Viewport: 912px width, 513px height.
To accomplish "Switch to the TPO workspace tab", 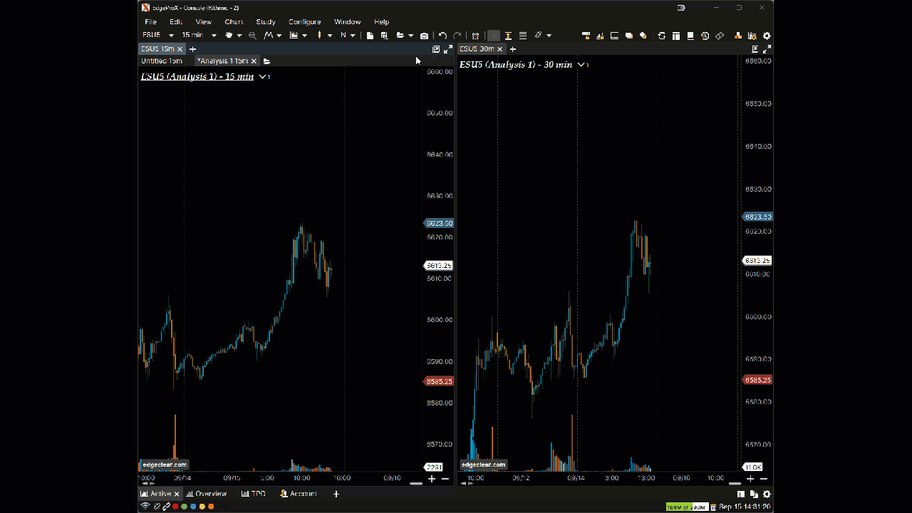I will [x=253, y=494].
